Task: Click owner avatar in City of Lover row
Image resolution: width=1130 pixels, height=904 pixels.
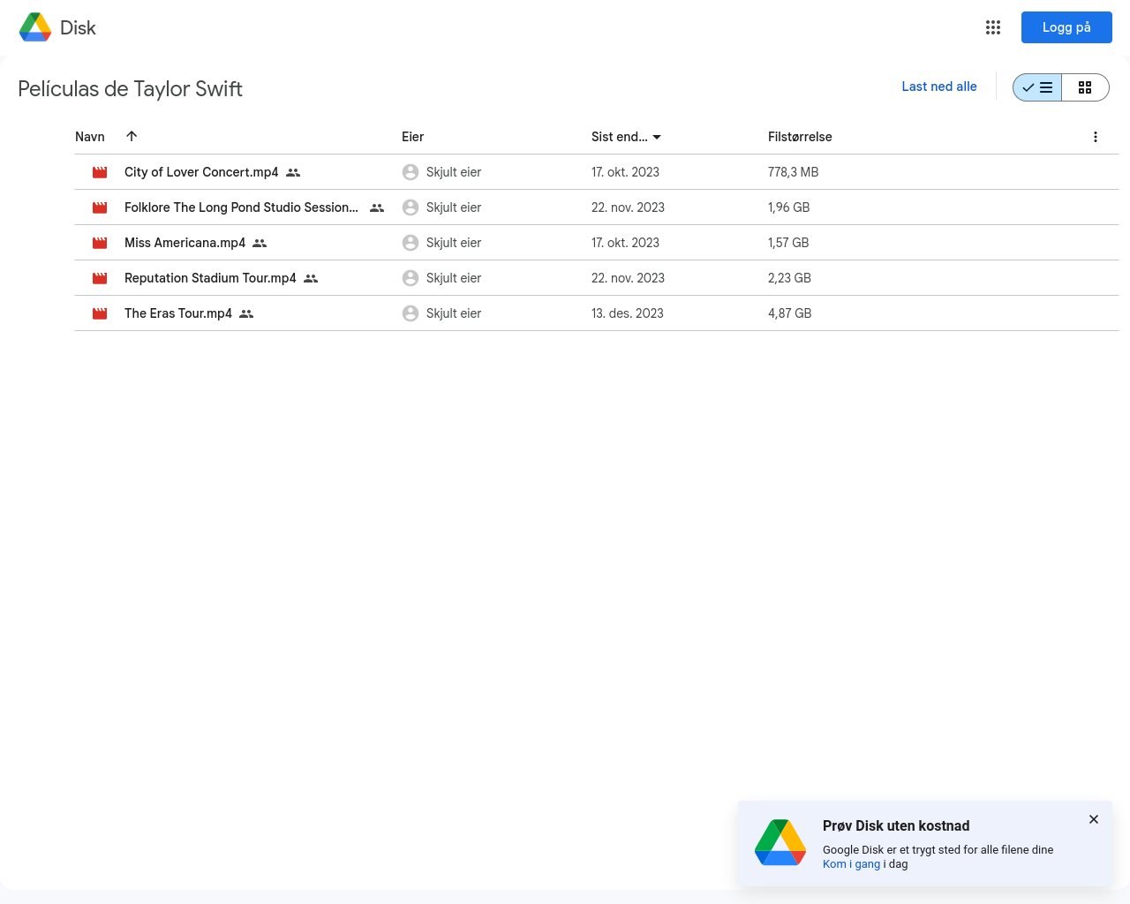Action: click(x=411, y=172)
